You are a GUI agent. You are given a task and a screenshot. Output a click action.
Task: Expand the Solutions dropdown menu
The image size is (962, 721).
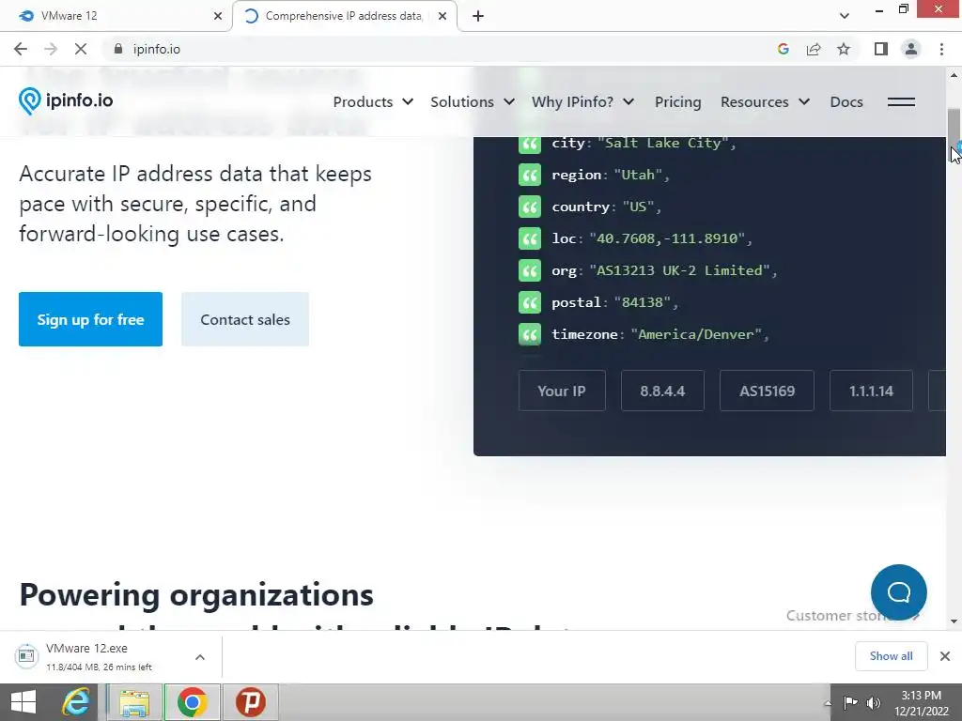pos(472,101)
